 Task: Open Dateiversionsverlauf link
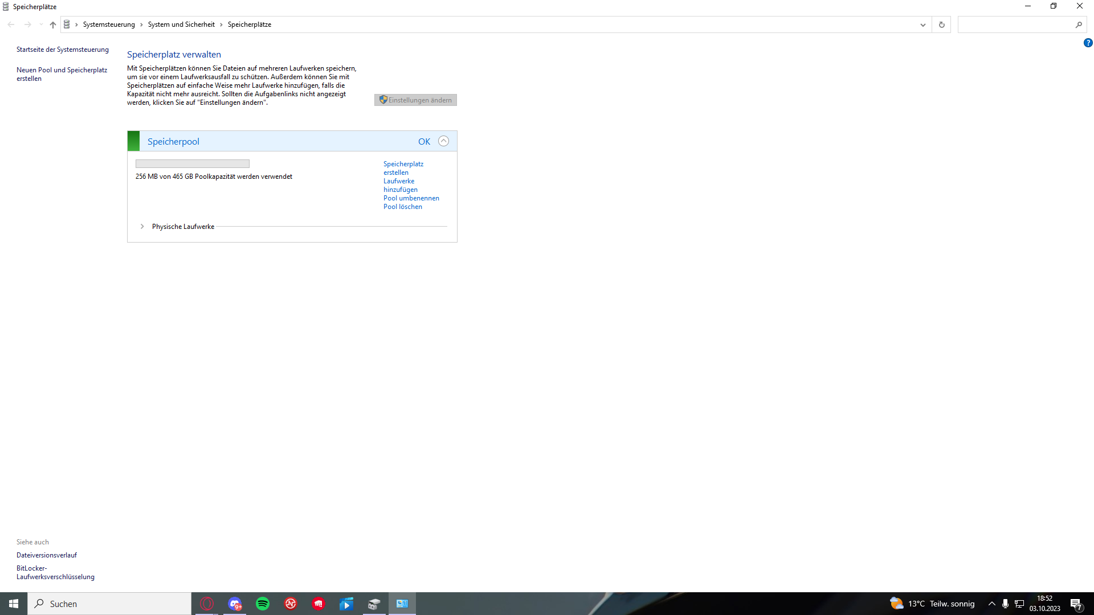(47, 555)
